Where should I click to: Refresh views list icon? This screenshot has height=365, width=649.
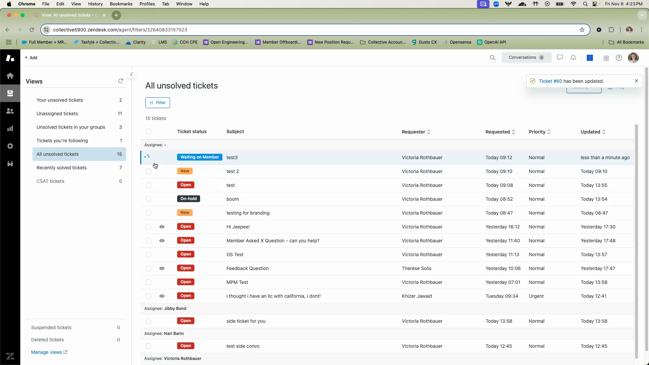(x=121, y=81)
